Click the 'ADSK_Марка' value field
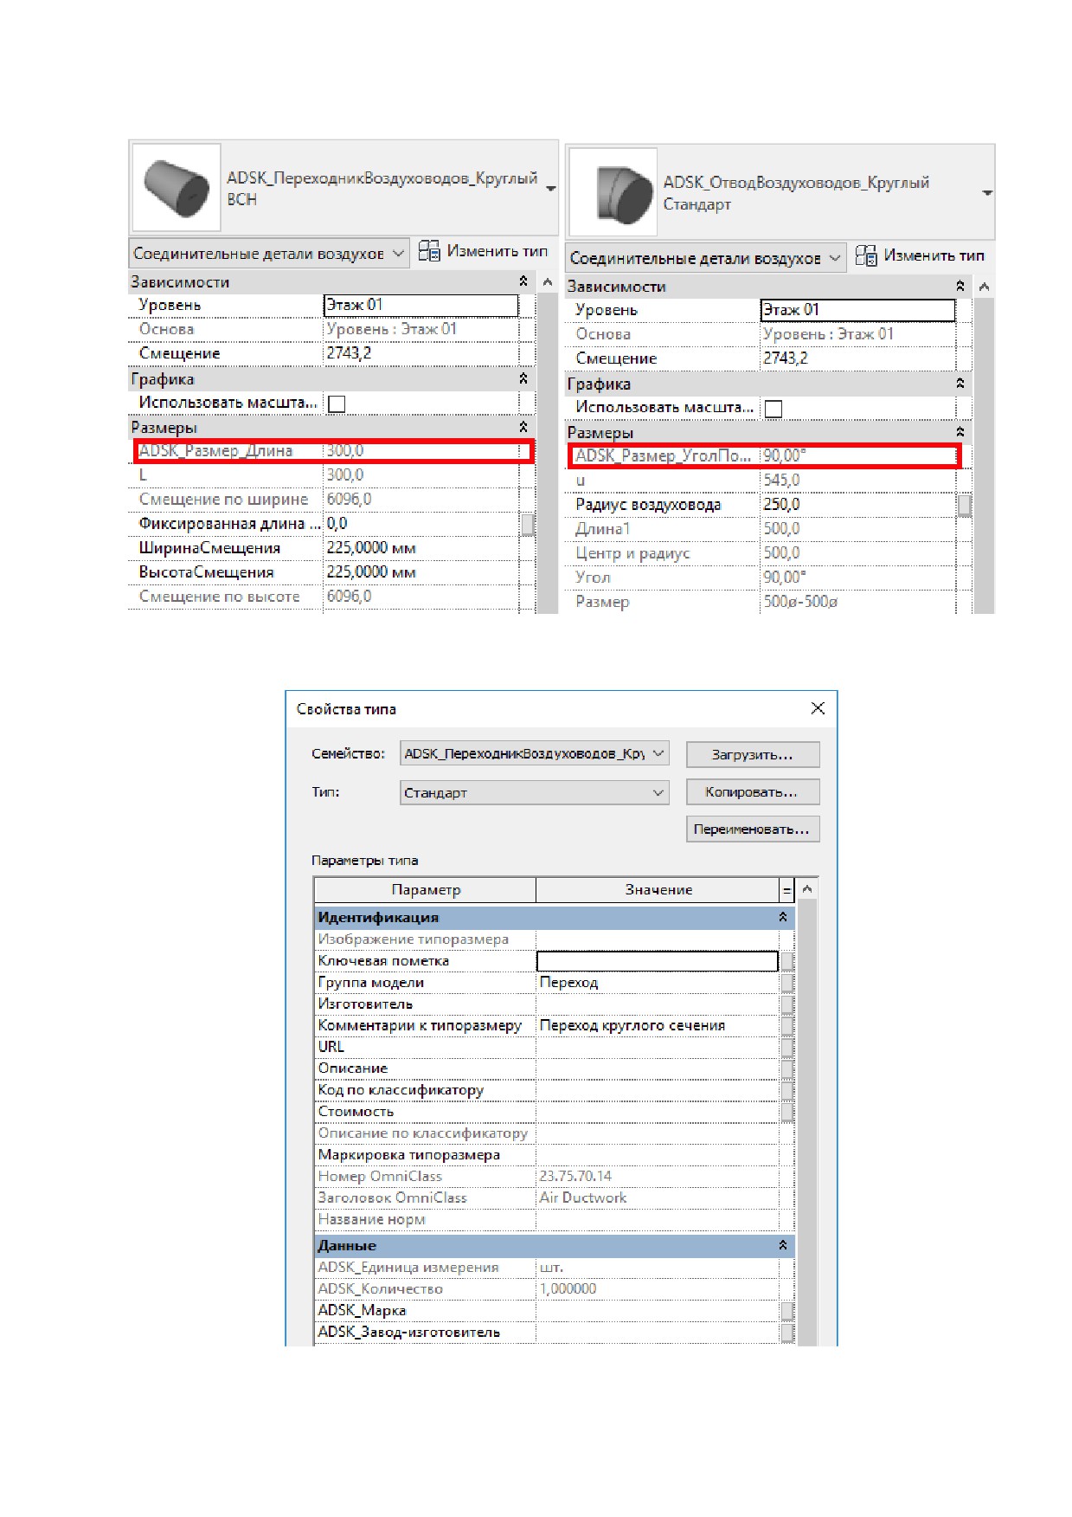The image size is (1072, 1517). tap(658, 1311)
